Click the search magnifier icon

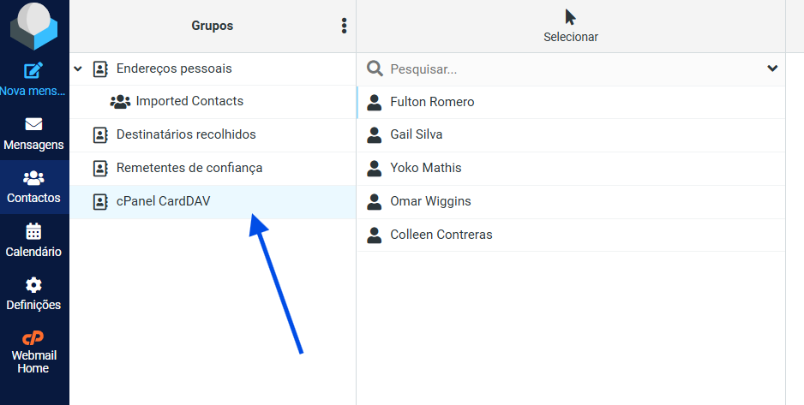point(375,68)
